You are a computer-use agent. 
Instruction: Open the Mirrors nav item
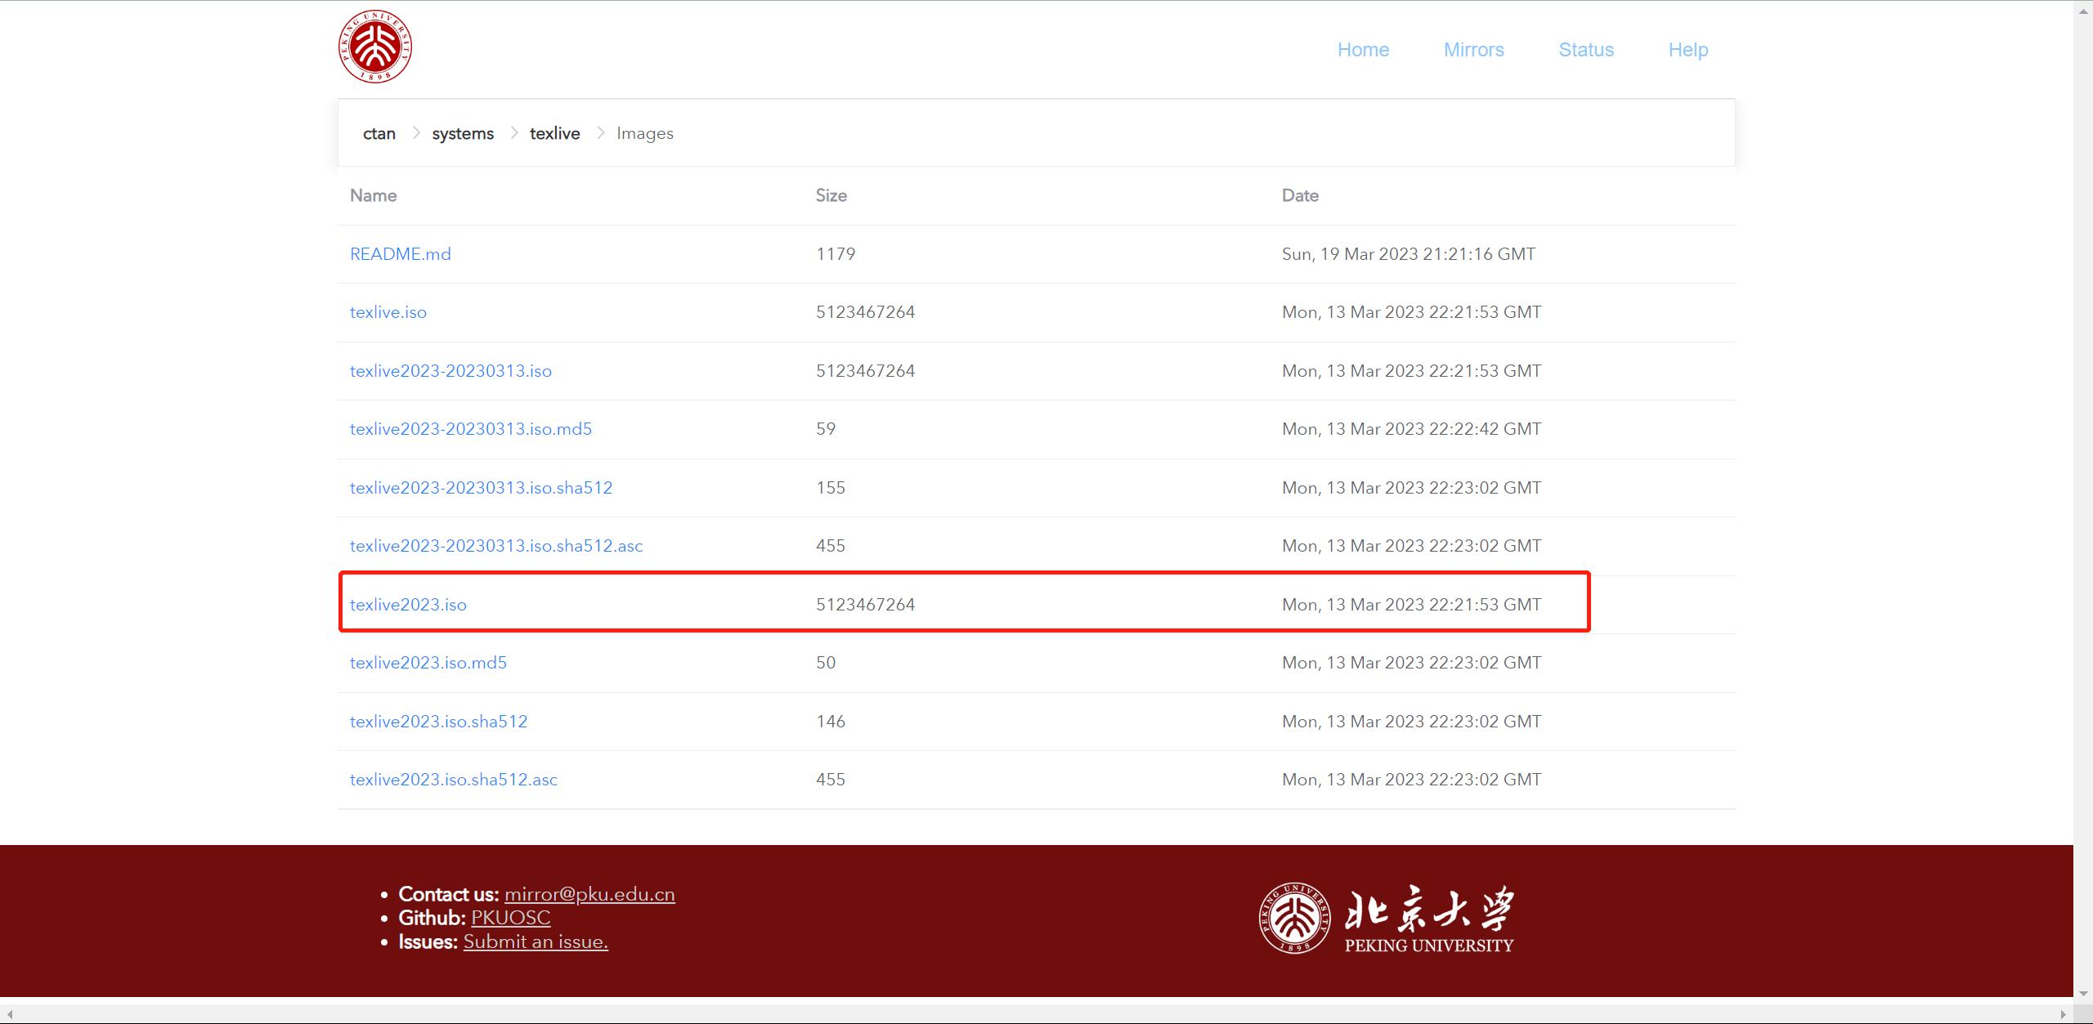1473,50
